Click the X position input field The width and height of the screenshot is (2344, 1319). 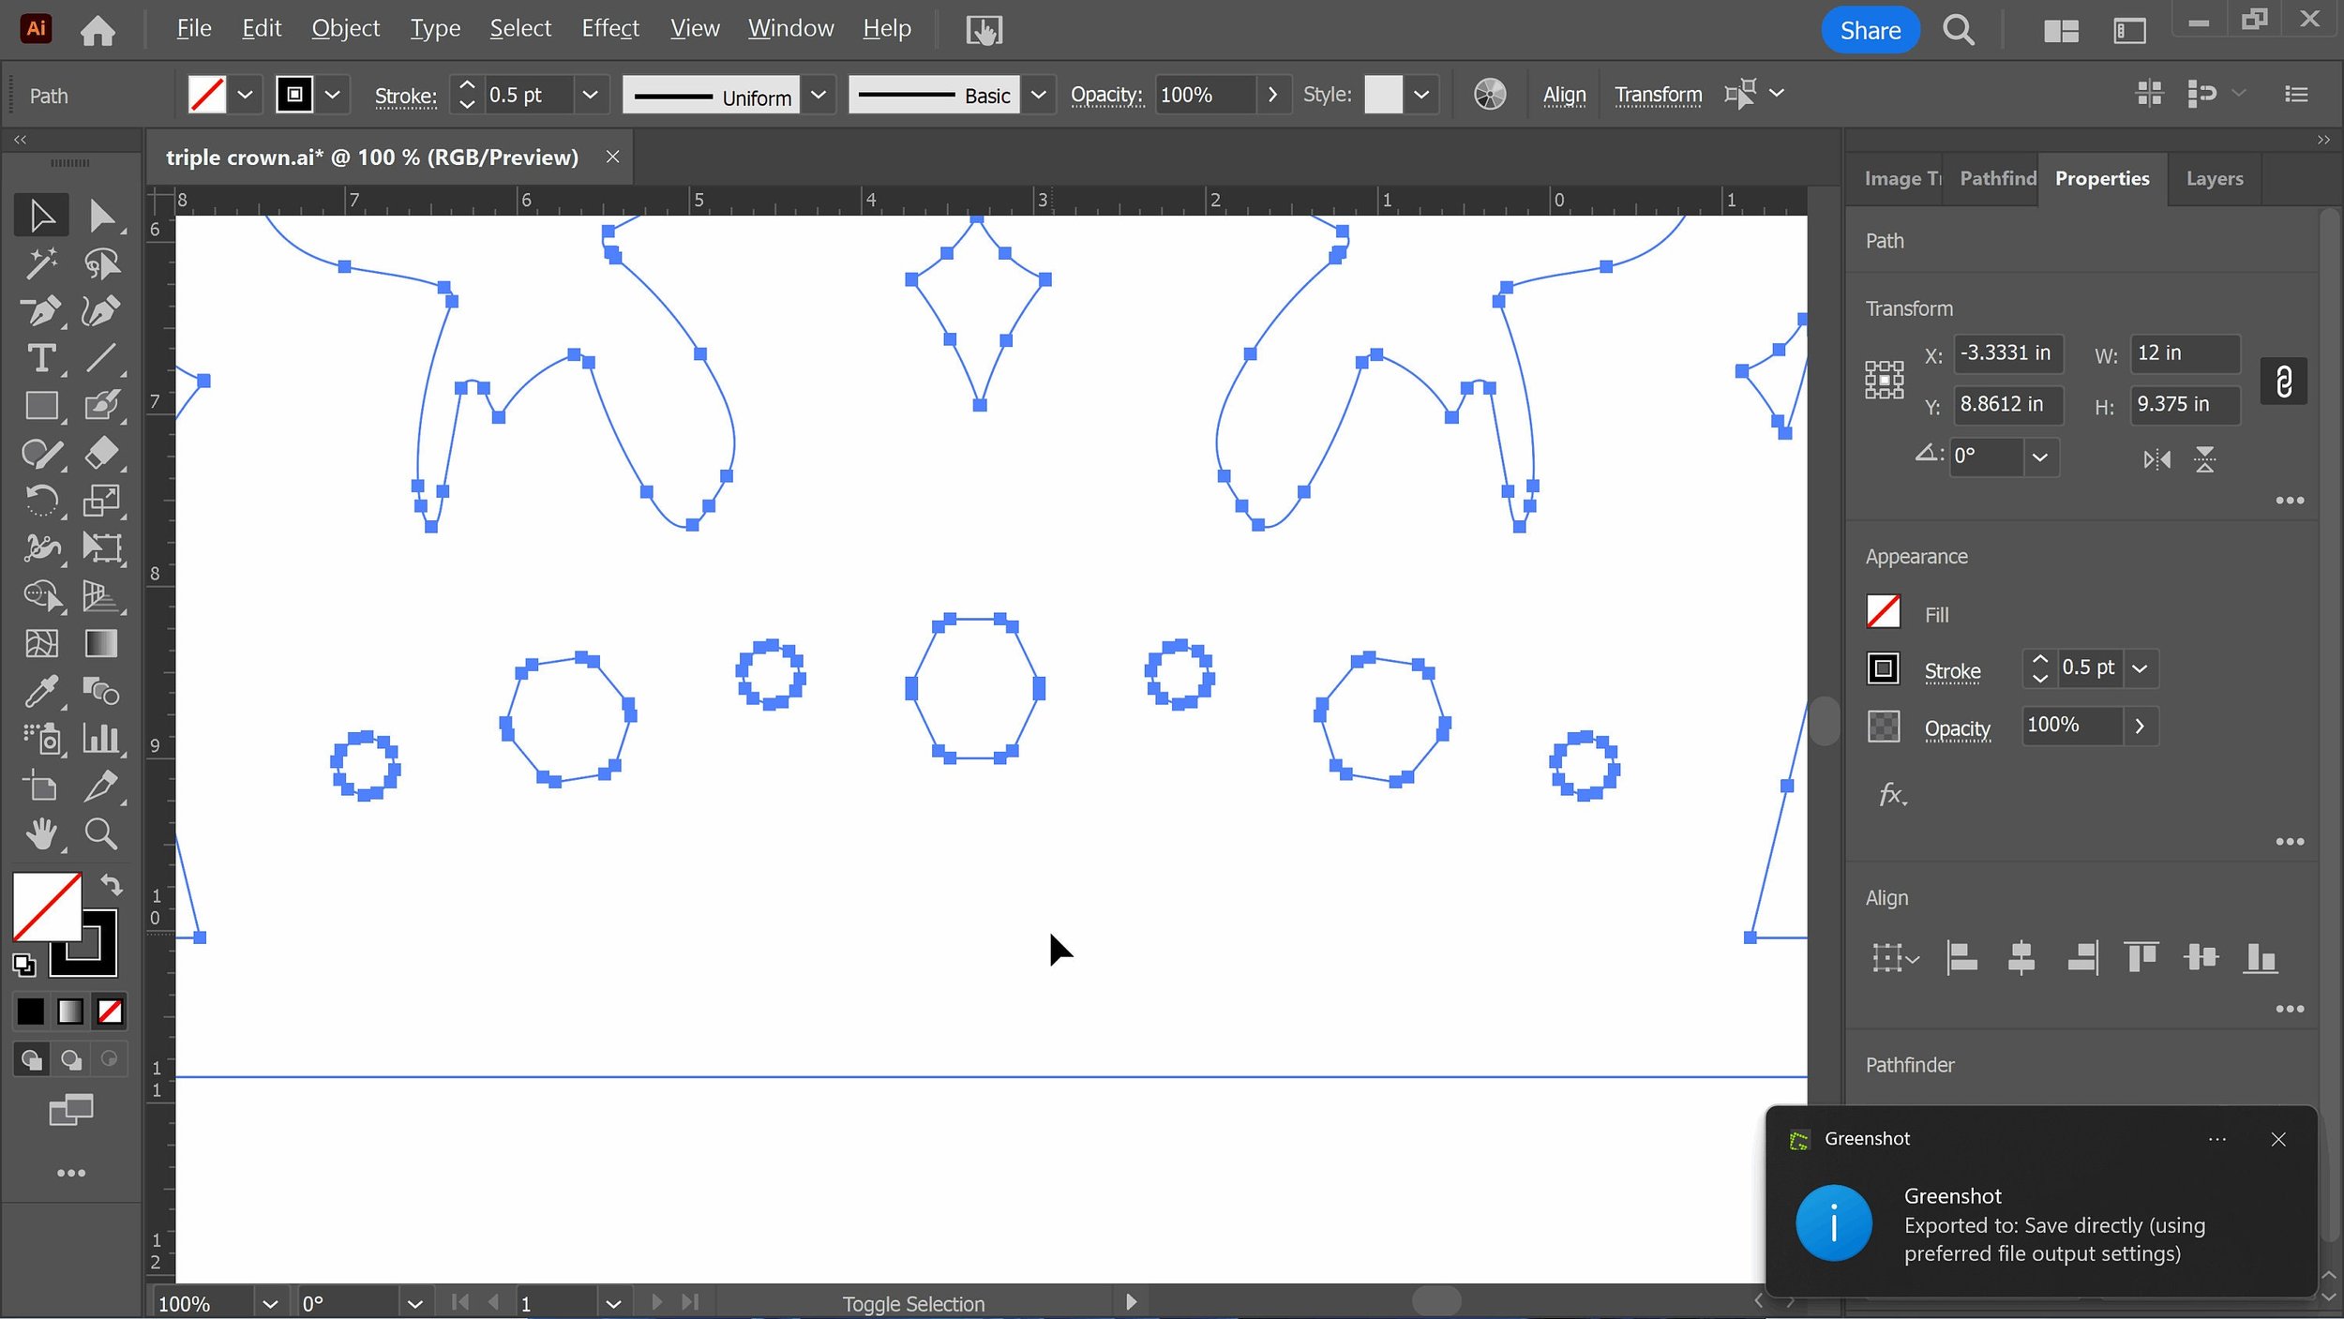point(2007,353)
